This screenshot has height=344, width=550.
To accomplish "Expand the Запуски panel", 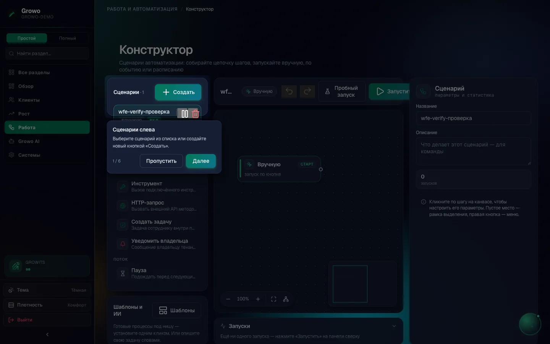I will tap(394, 326).
